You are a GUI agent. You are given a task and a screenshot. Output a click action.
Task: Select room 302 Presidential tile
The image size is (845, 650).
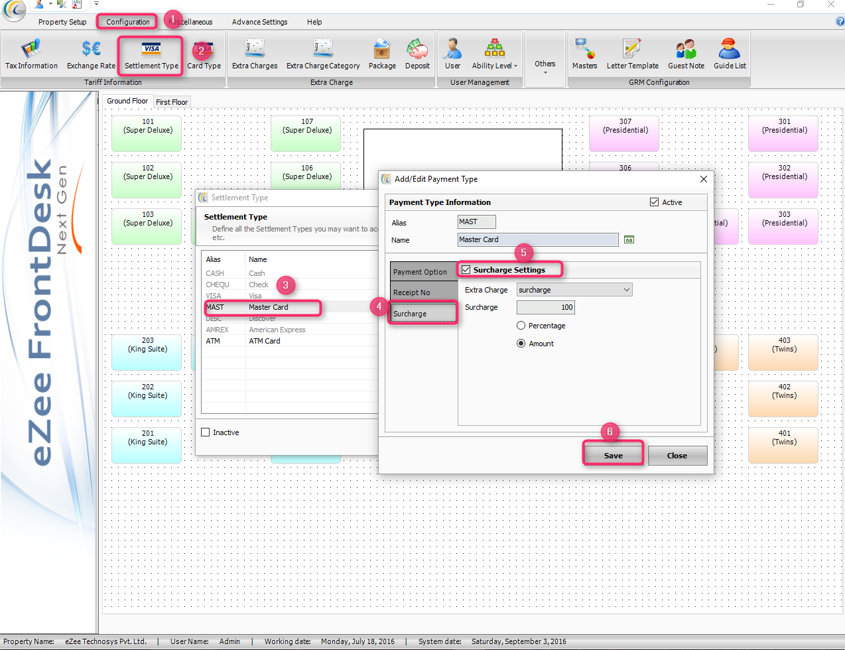783,180
